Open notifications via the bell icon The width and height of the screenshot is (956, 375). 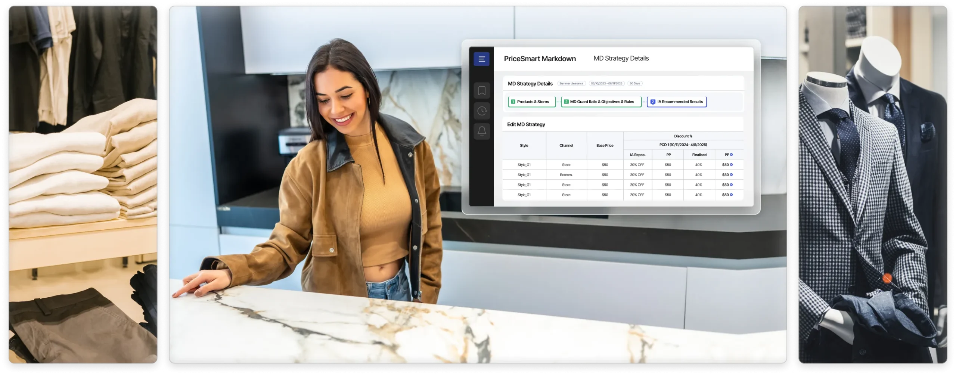482,131
